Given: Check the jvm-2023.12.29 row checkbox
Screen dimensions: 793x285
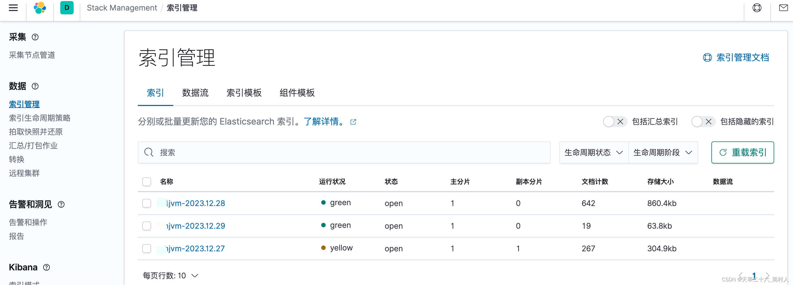Looking at the screenshot, I should pyautogui.click(x=147, y=226).
